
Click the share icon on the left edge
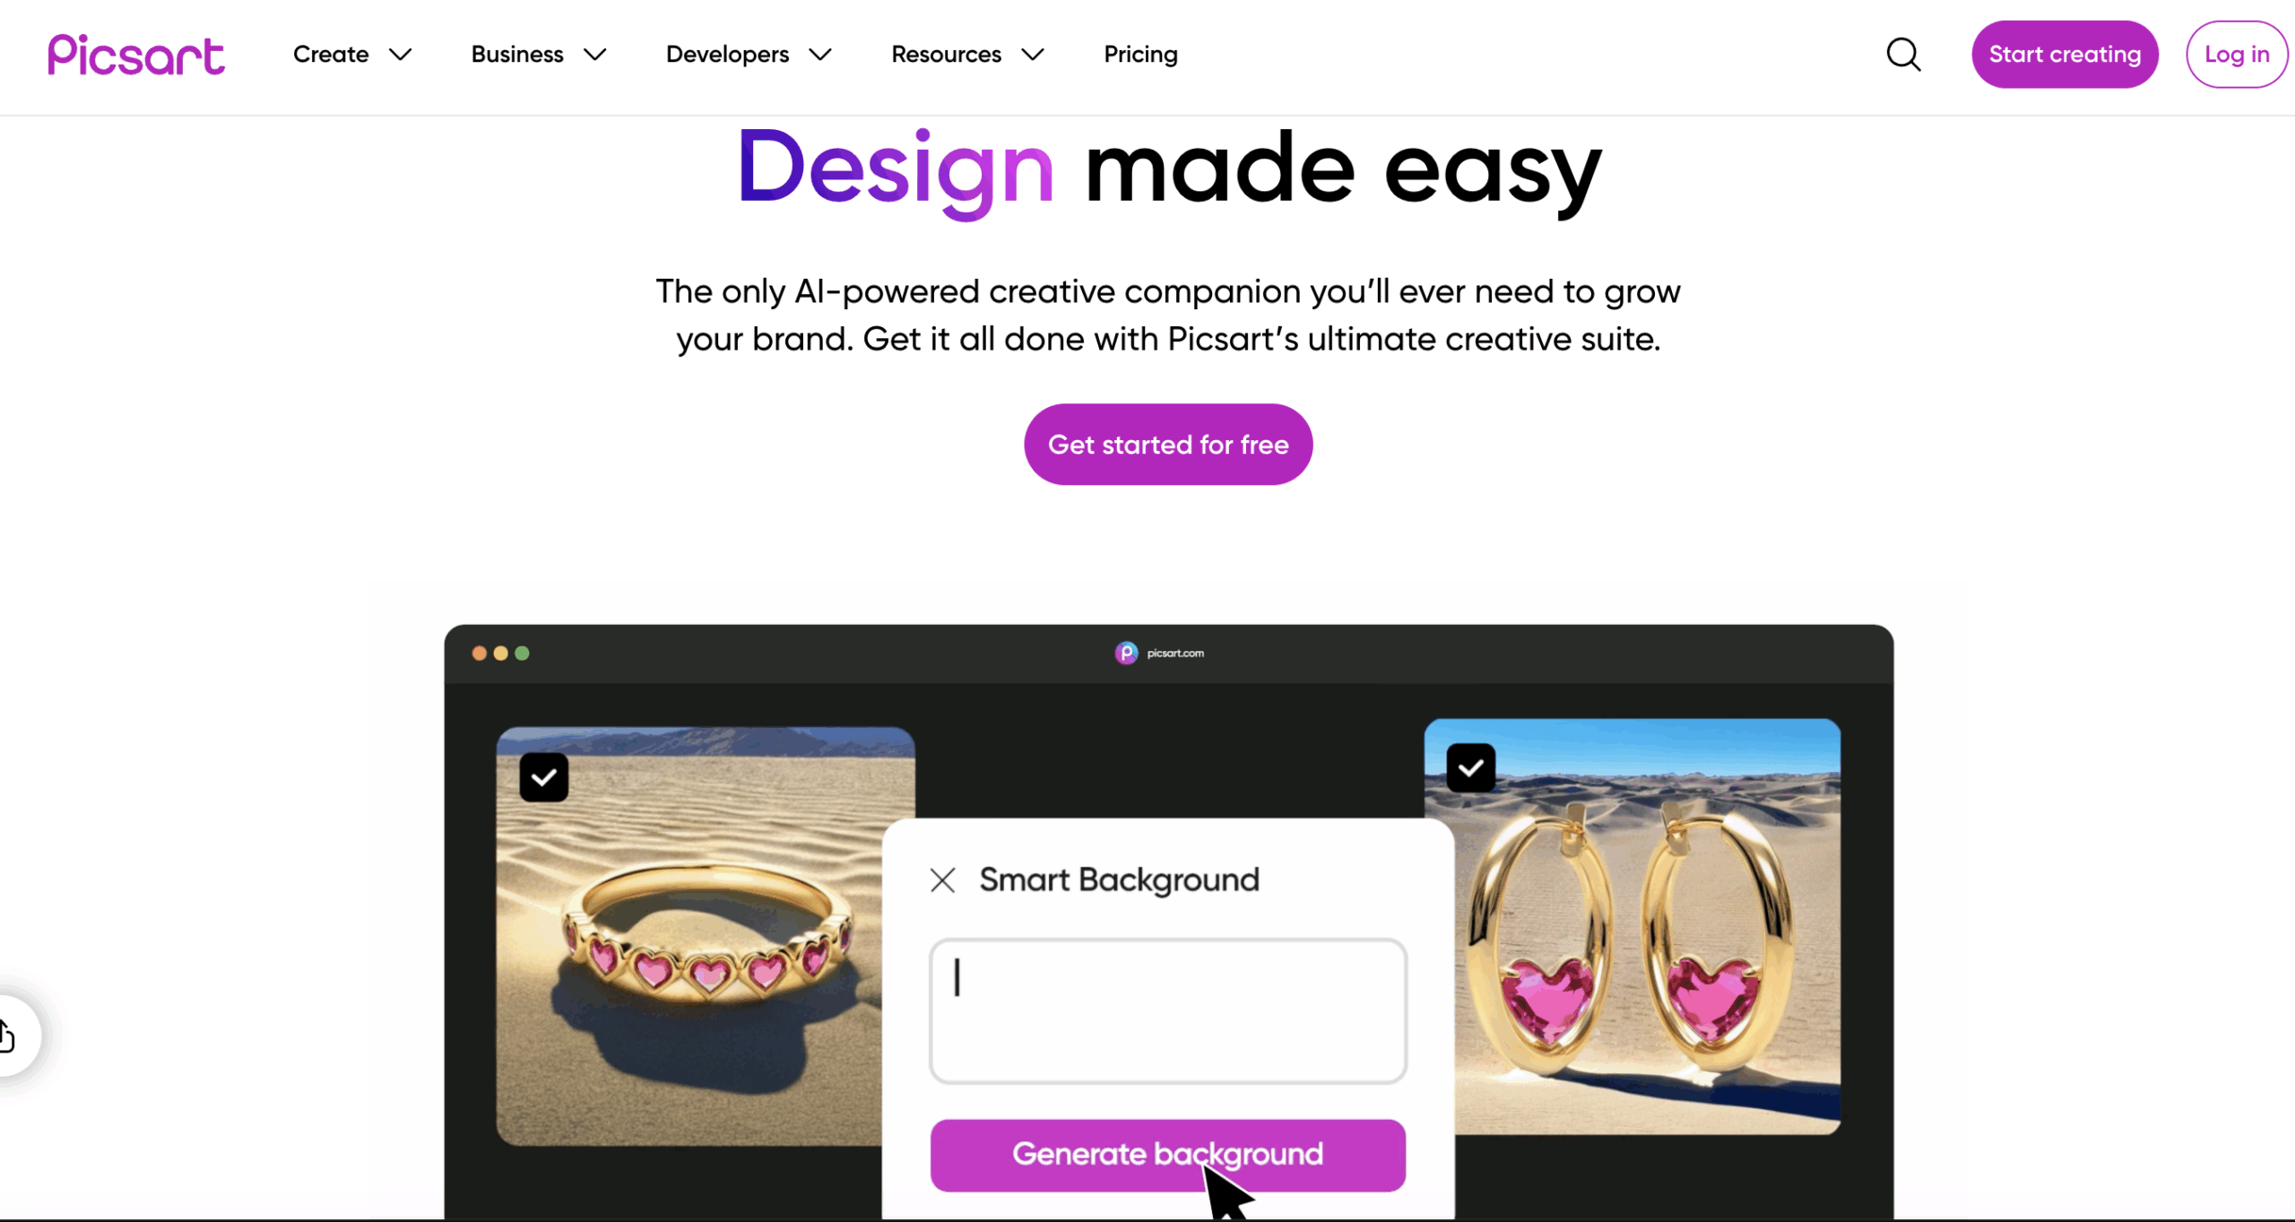pos(7,1036)
